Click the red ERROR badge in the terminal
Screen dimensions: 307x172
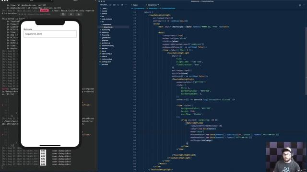click(x=44, y=11)
